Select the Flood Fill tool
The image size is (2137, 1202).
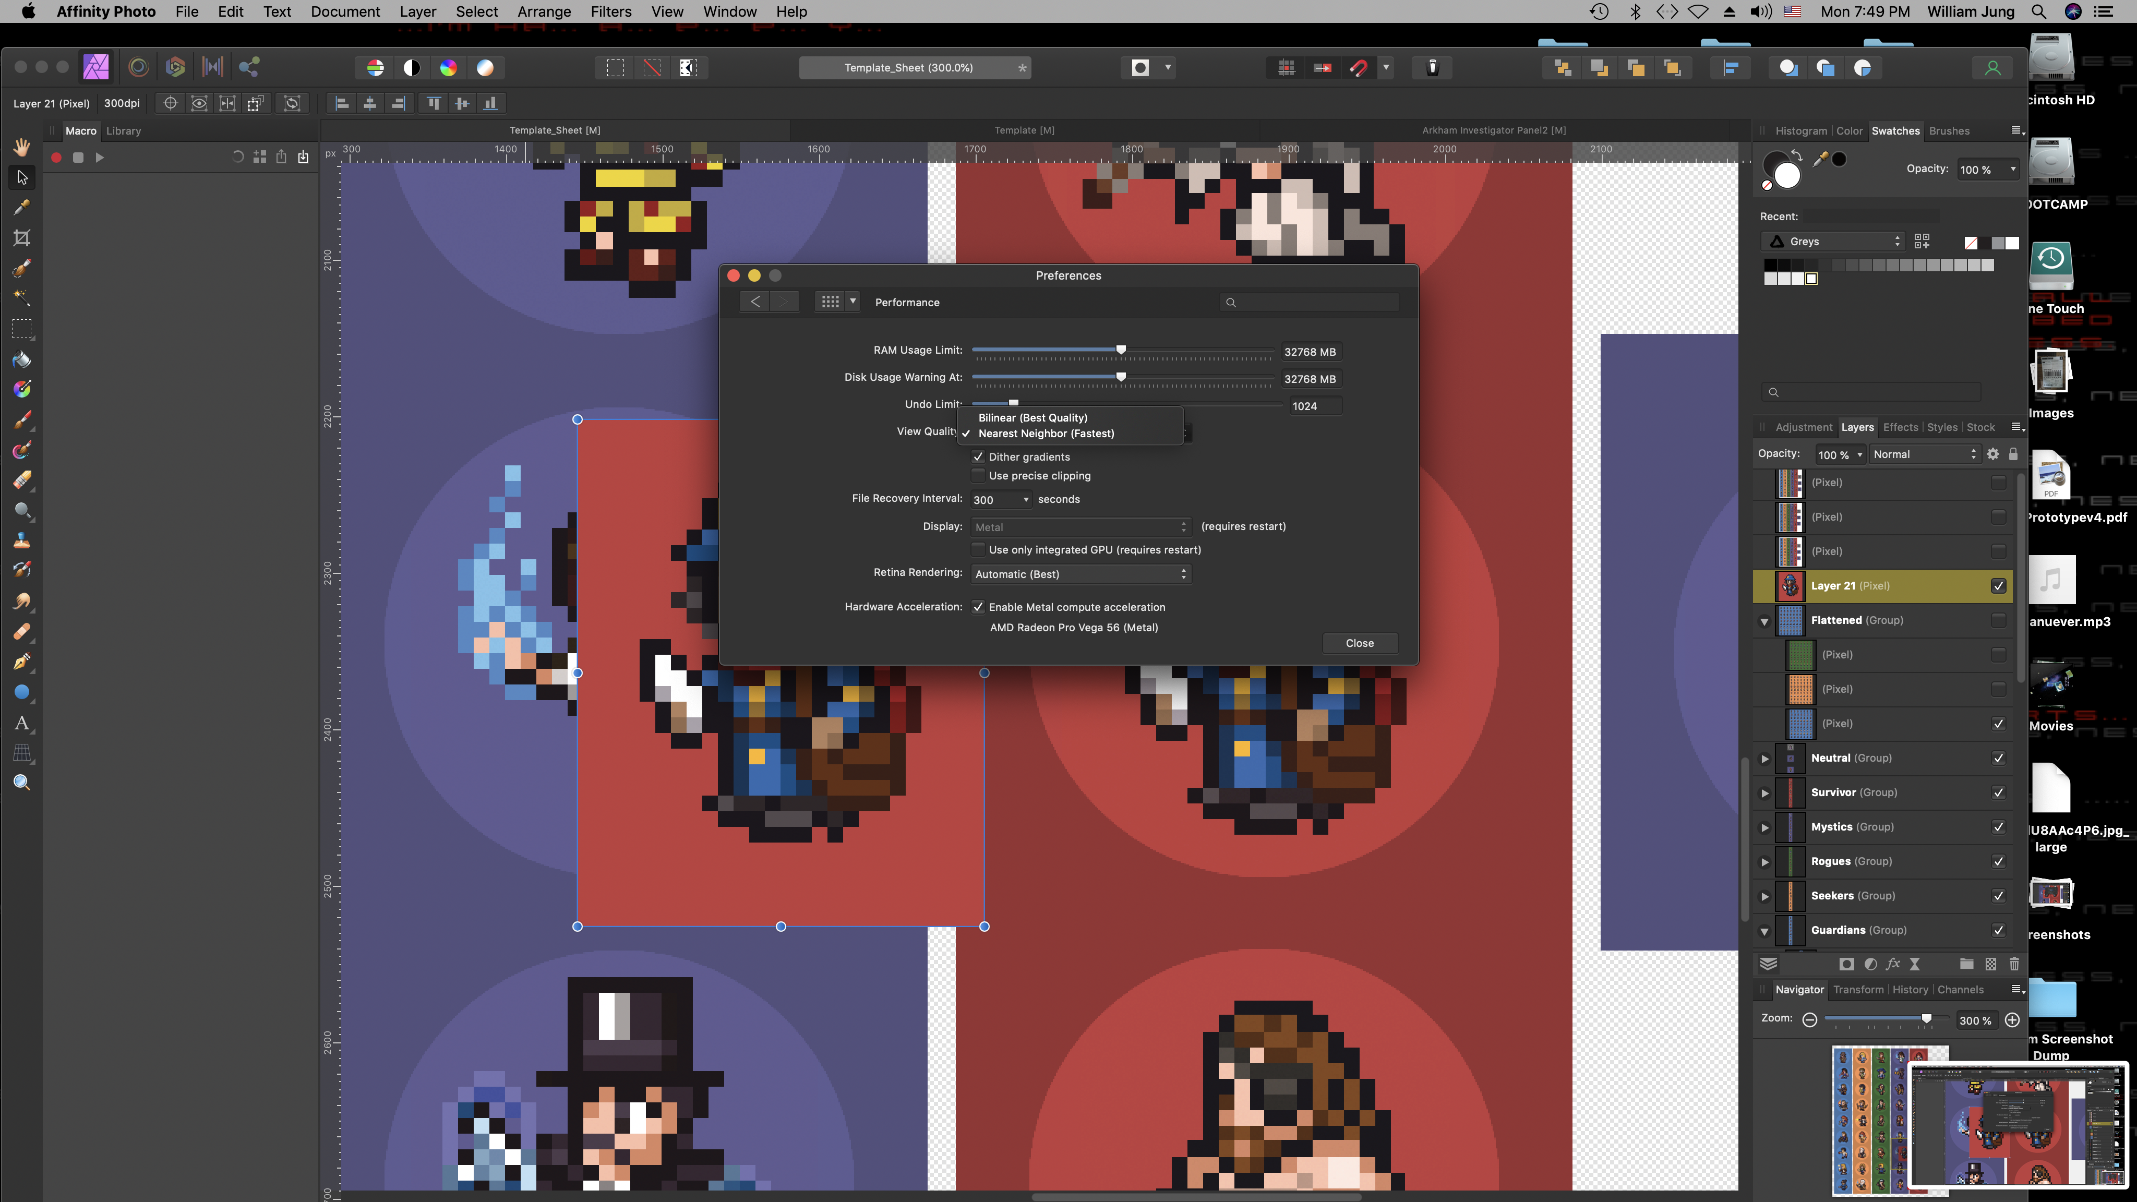point(21,359)
